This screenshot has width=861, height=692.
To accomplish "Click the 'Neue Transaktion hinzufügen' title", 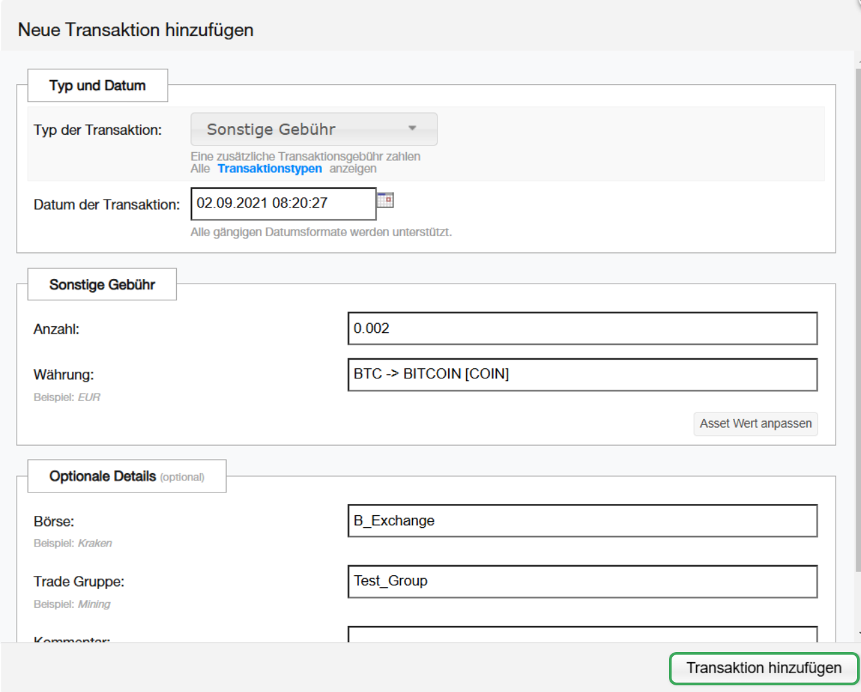I will [x=135, y=30].
